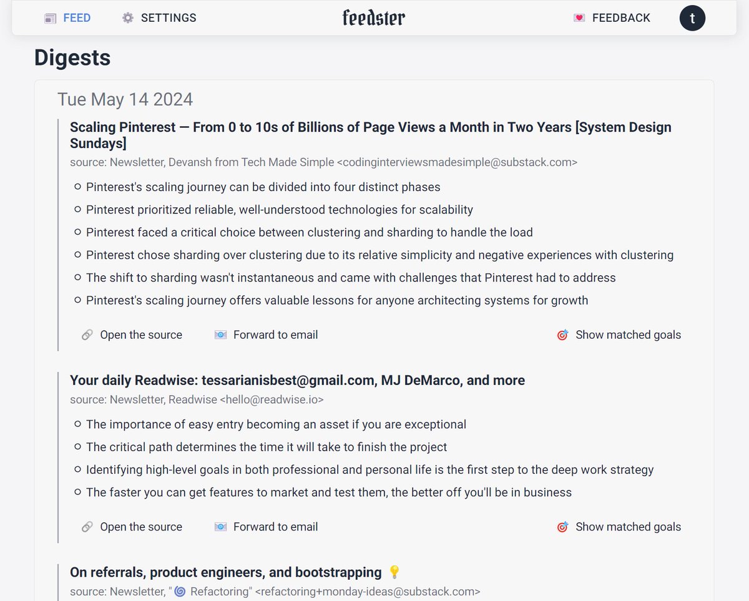Click the spiral emoji before Refactoring
Image resolution: width=749 pixels, height=601 pixels.
tap(180, 592)
